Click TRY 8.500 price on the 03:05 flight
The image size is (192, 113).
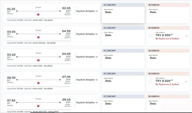(x=164, y=35)
